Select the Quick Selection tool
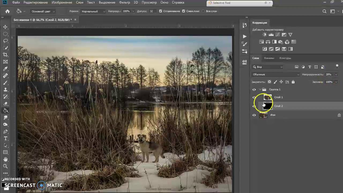The image size is (343, 193). 5,48
